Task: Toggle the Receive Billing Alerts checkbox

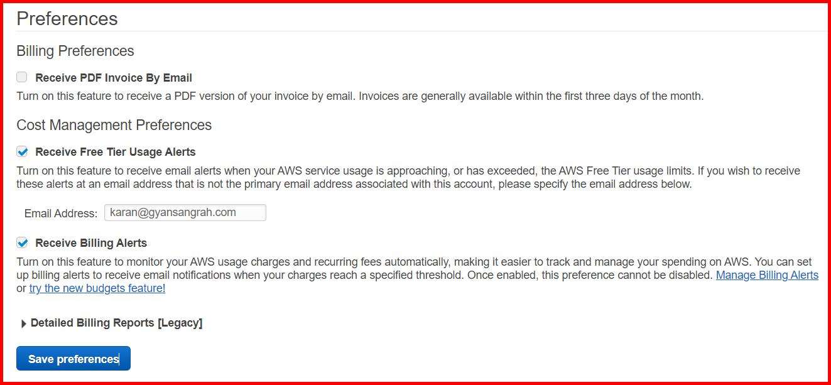Action: (22, 242)
